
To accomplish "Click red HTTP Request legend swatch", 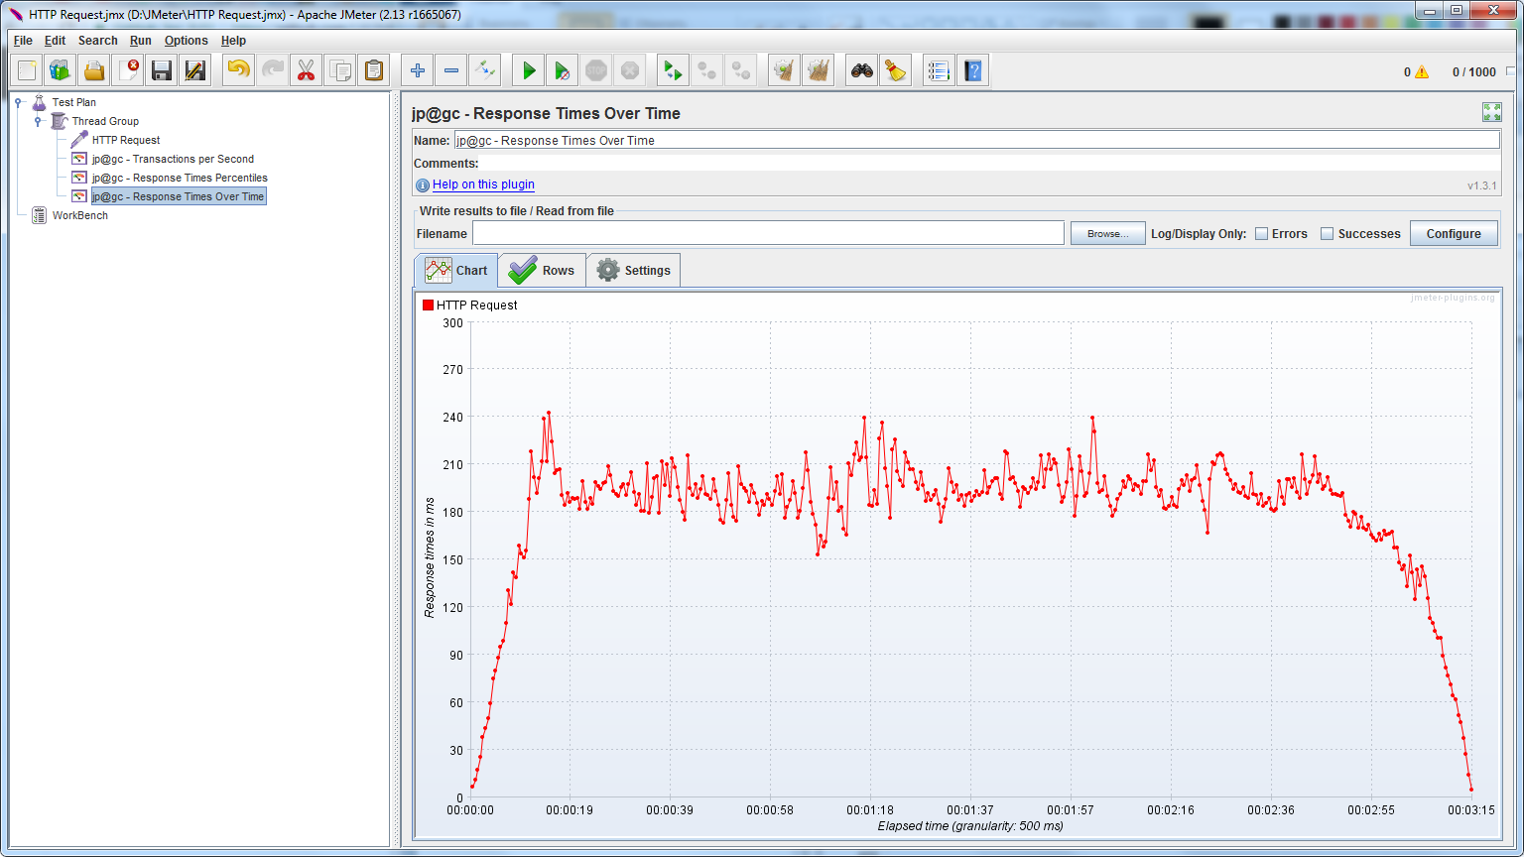I will point(429,305).
